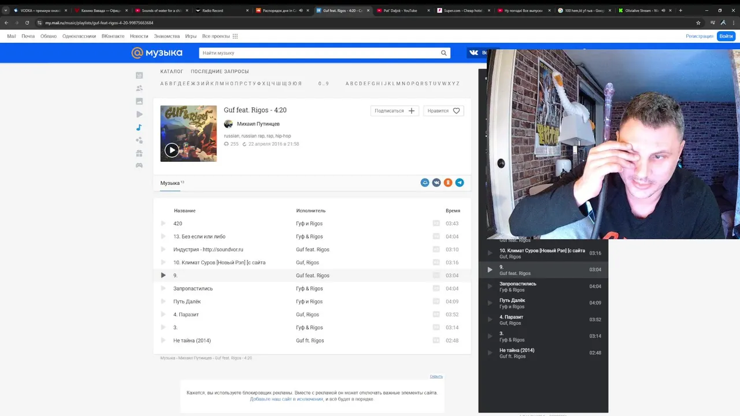
Task: Hide the ad blocker notice via Скрыть
Action: pos(436,376)
